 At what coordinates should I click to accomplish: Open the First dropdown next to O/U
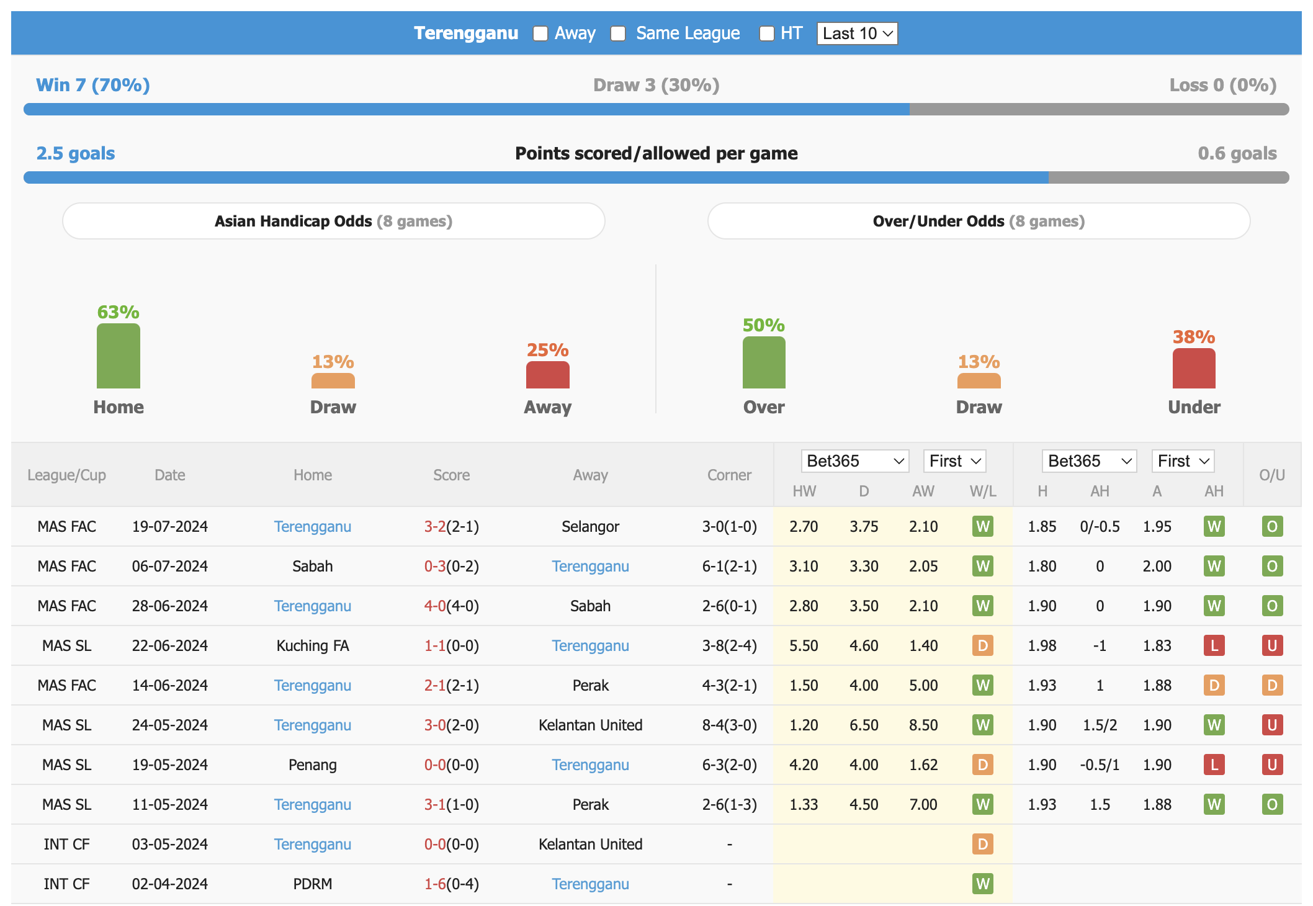click(1183, 461)
